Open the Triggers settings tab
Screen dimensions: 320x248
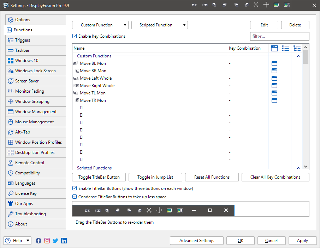tap(23, 40)
